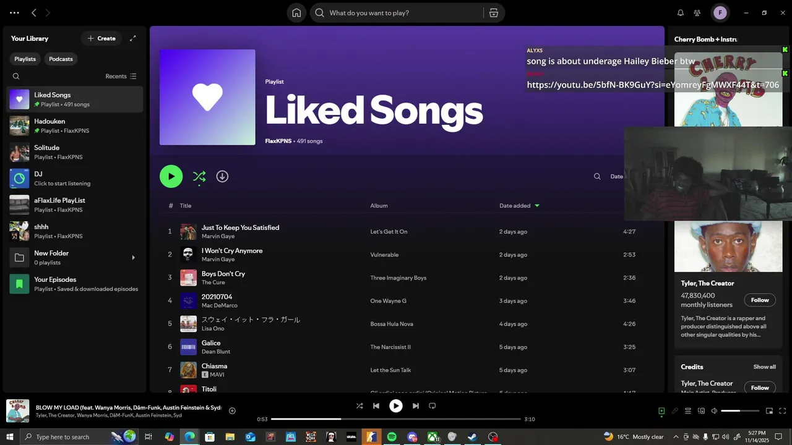Viewport: 792px width, 445px height.
Task: Open Microsoft Edge from the taskbar
Action: [189, 437]
